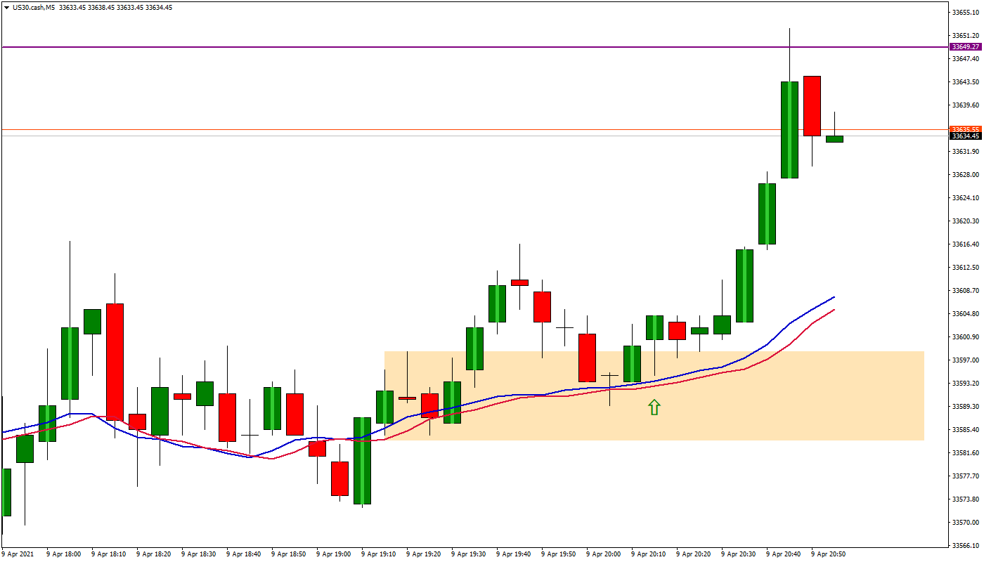Click the 9 Apr 20:00 time label
The image size is (984, 562).
click(604, 554)
